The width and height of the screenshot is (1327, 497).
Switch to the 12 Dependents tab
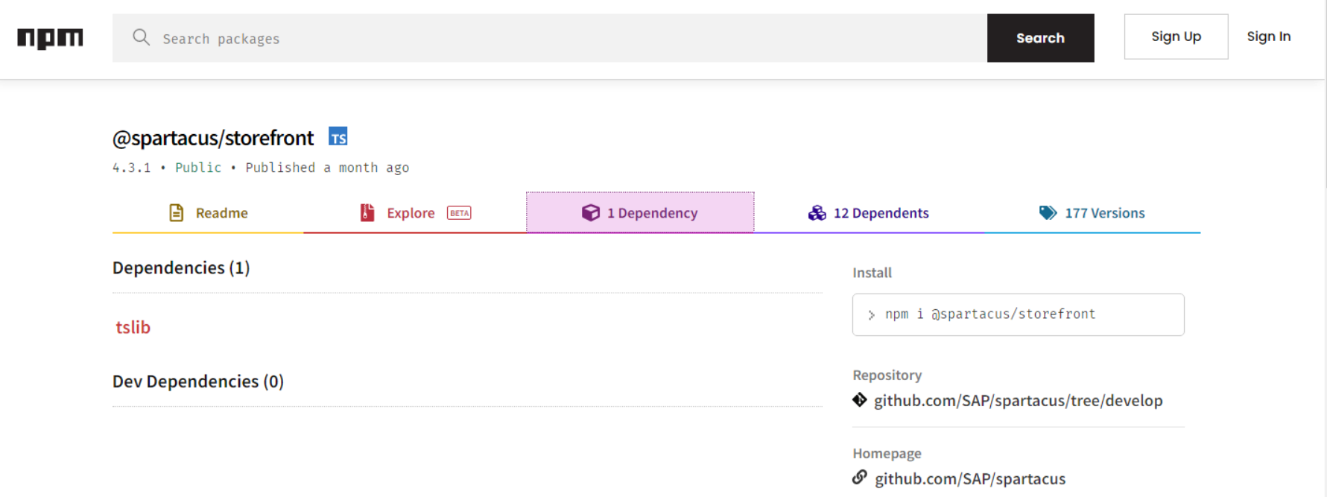click(x=869, y=213)
